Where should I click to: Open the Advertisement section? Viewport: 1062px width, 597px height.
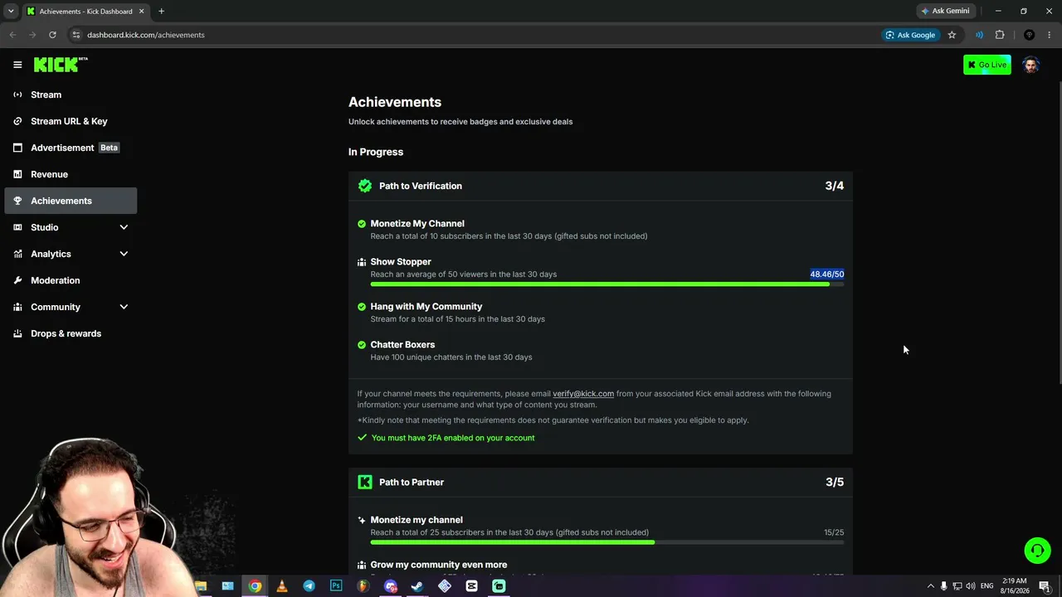click(71, 148)
